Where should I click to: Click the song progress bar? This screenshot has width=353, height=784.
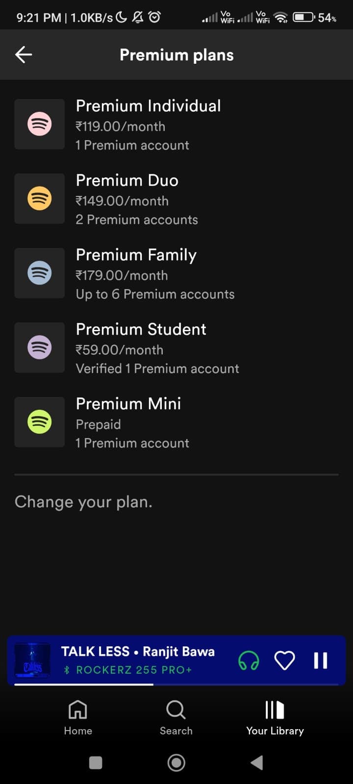(x=176, y=684)
